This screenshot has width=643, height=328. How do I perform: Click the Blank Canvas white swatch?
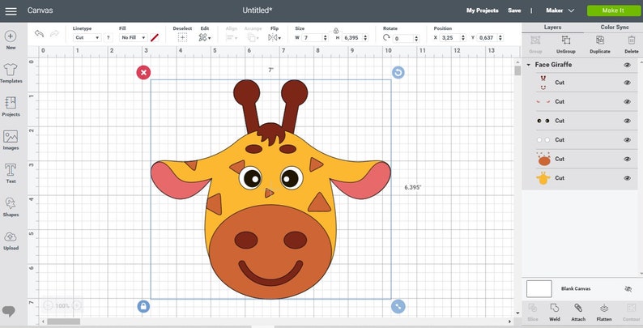pyautogui.click(x=539, y=288)
